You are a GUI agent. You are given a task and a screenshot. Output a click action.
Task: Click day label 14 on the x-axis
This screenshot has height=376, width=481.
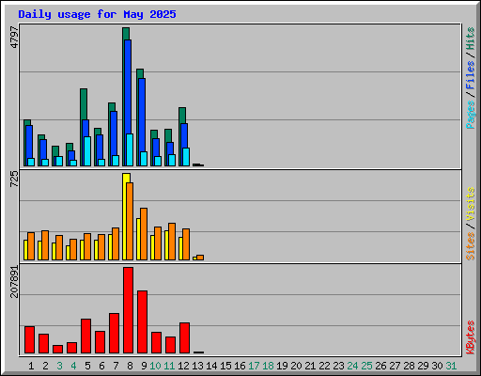tap(211, 366)
